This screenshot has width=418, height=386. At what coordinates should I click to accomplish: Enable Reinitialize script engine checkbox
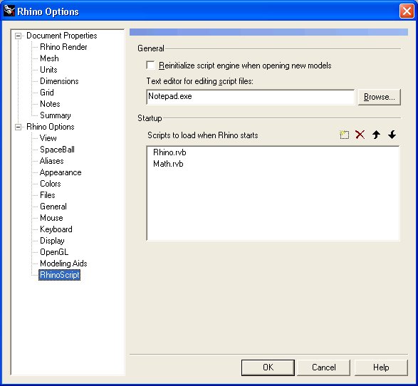point(151,66)
